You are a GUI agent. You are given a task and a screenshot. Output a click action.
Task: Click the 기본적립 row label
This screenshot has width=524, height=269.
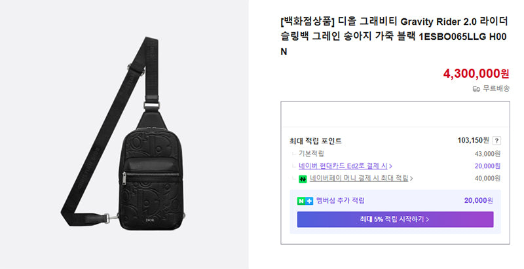point(311,154)
